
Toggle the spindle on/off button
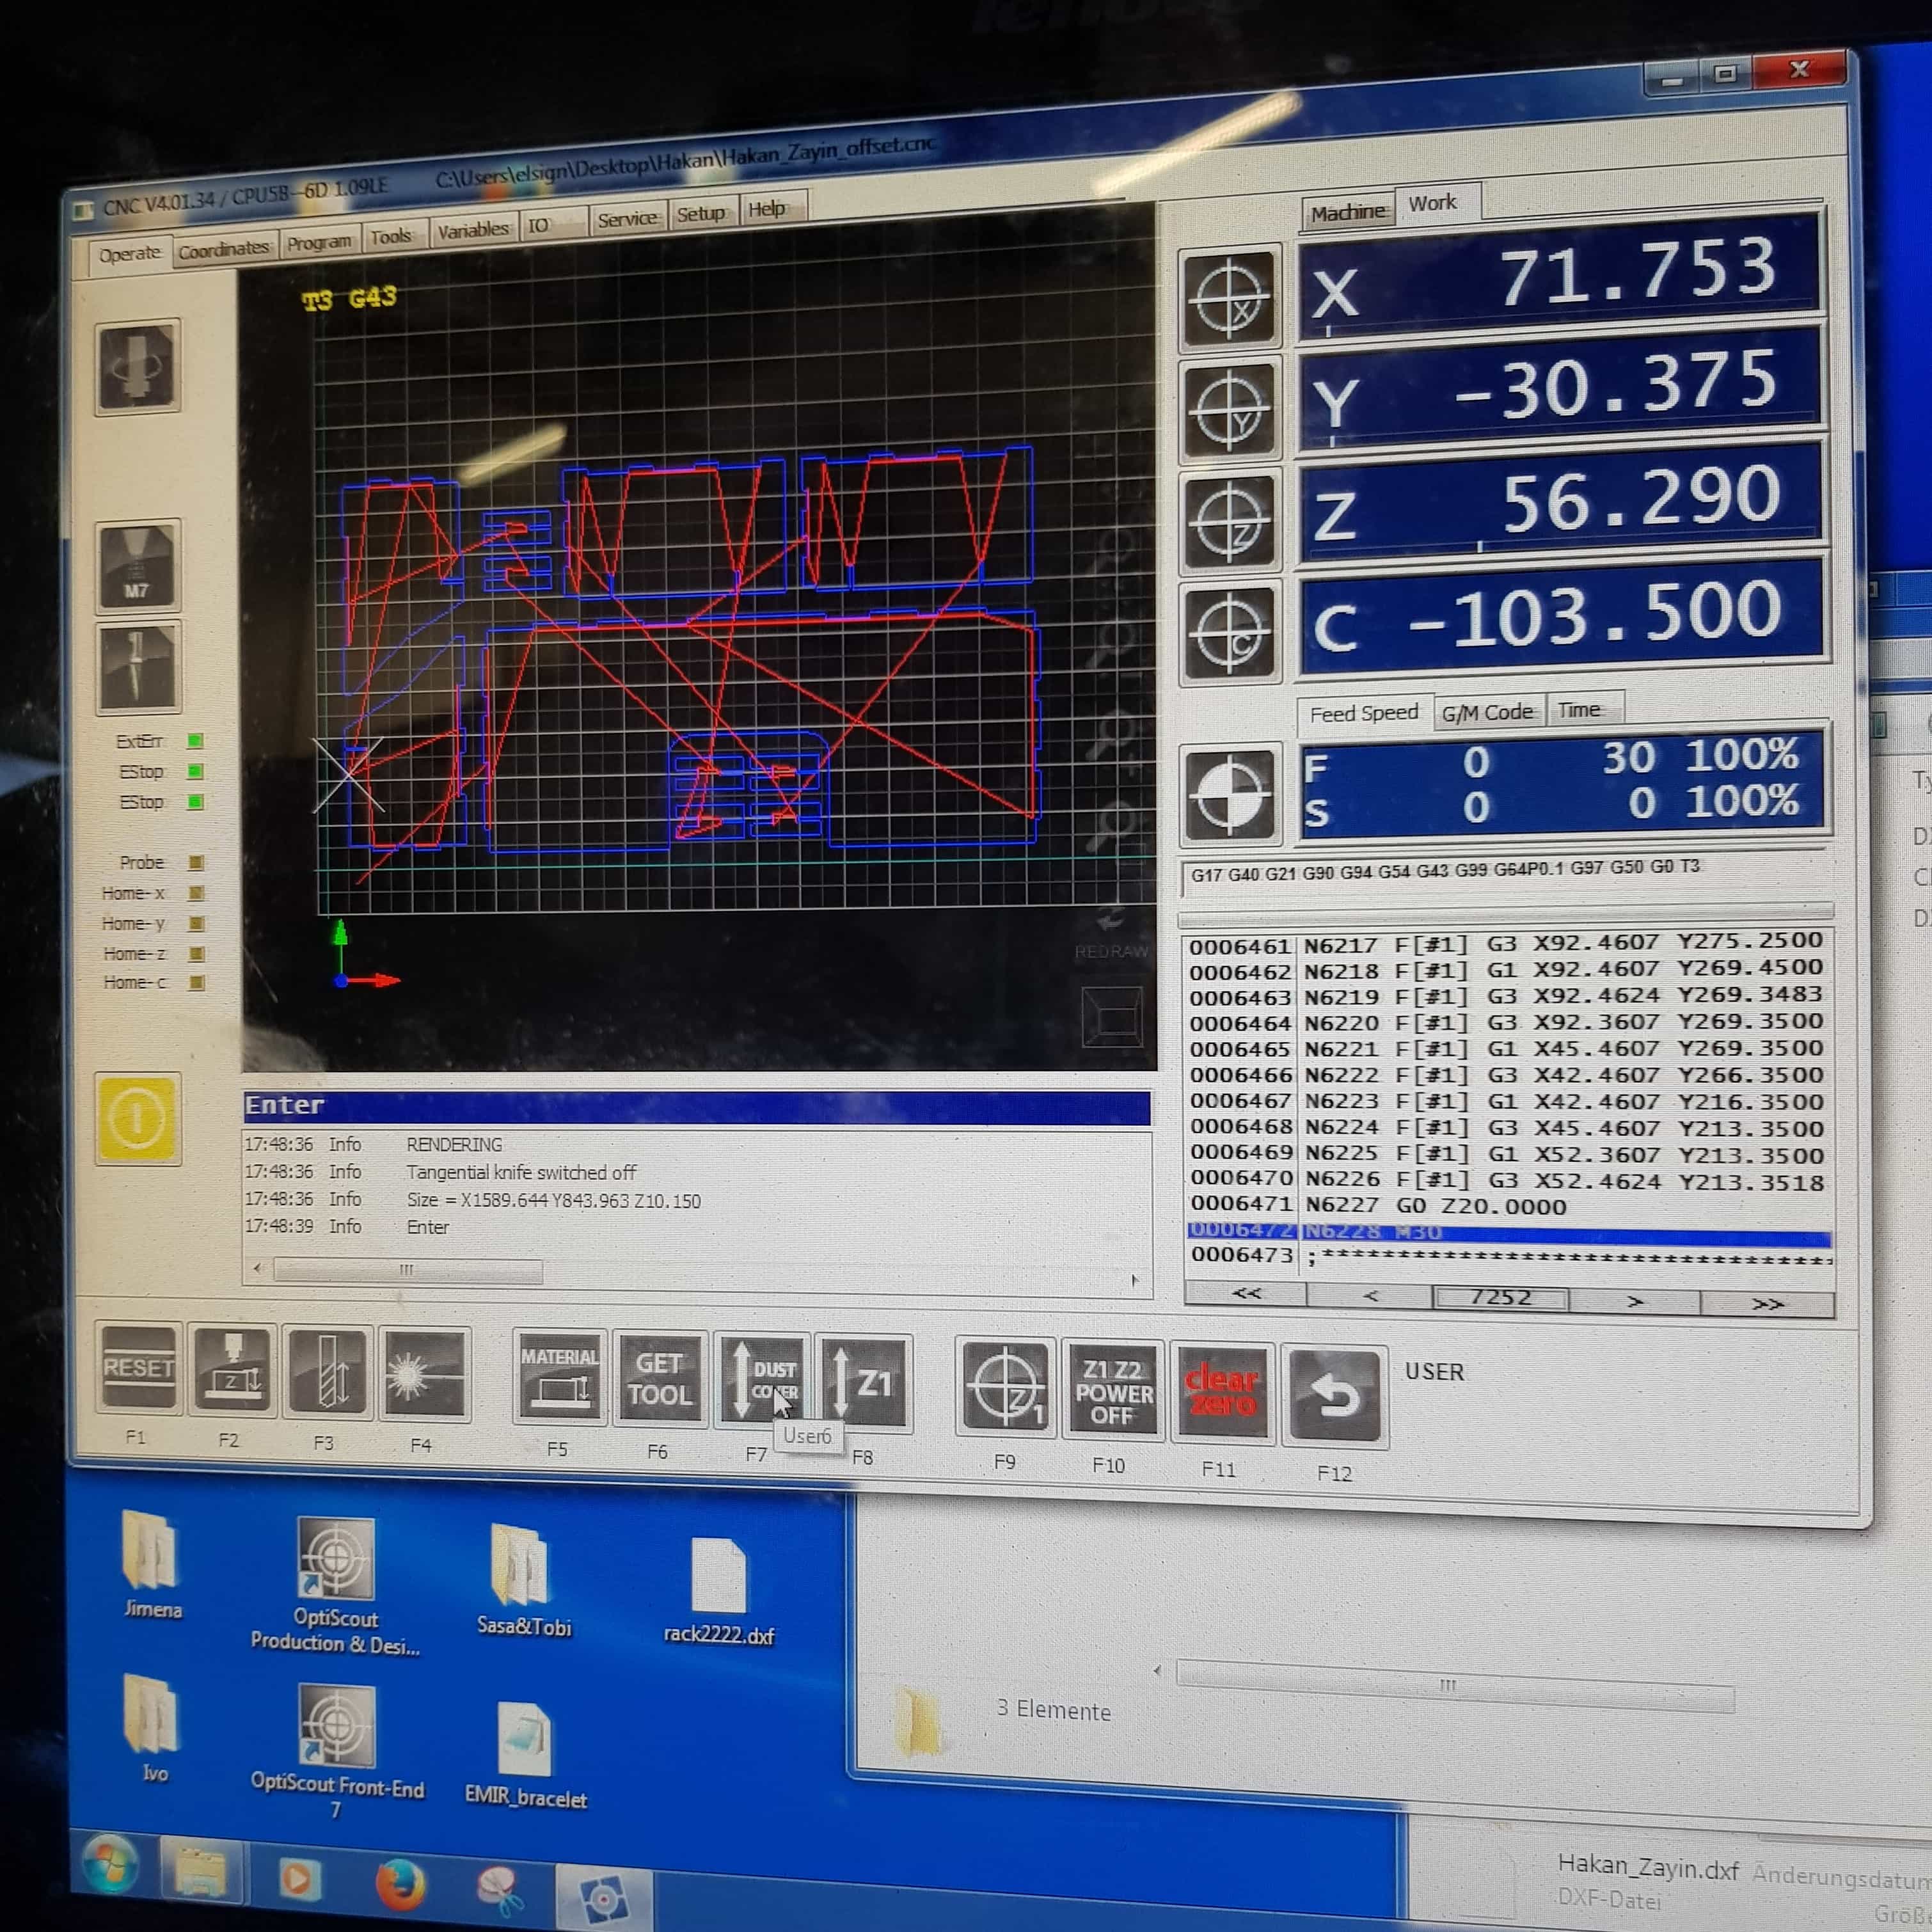tap(138, 366)
